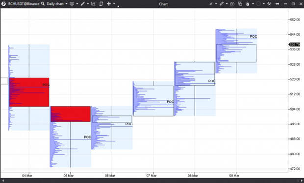Click the current price label 538.70
Screen dimensions: 304x183
(295, 45)
